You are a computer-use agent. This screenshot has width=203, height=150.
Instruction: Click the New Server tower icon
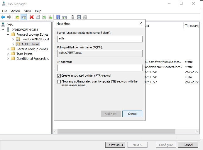[72, 17]
